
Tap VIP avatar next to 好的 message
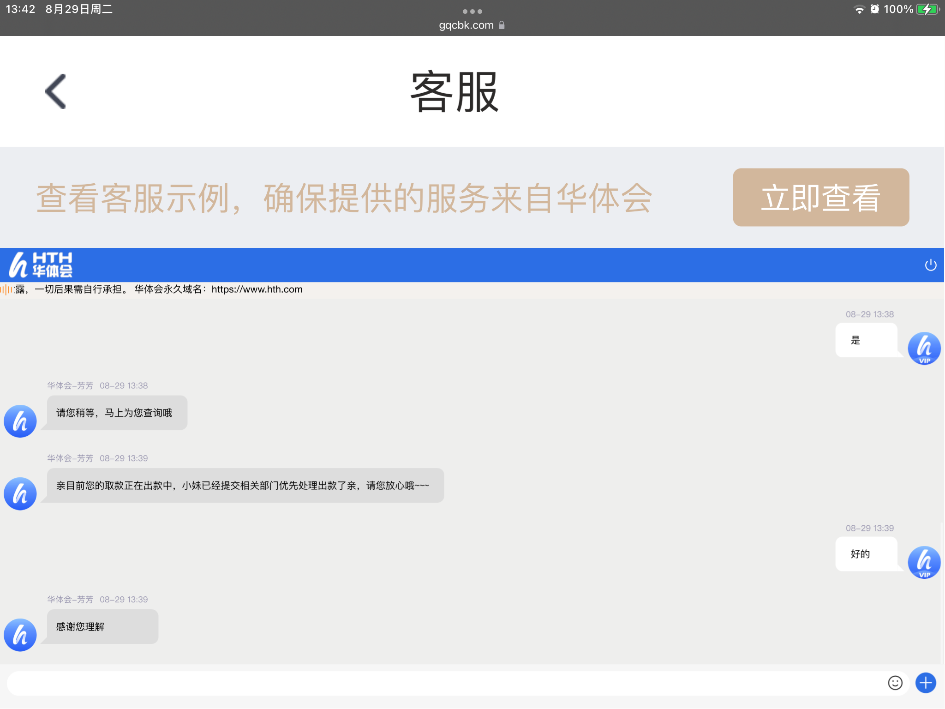pos(924,562)
